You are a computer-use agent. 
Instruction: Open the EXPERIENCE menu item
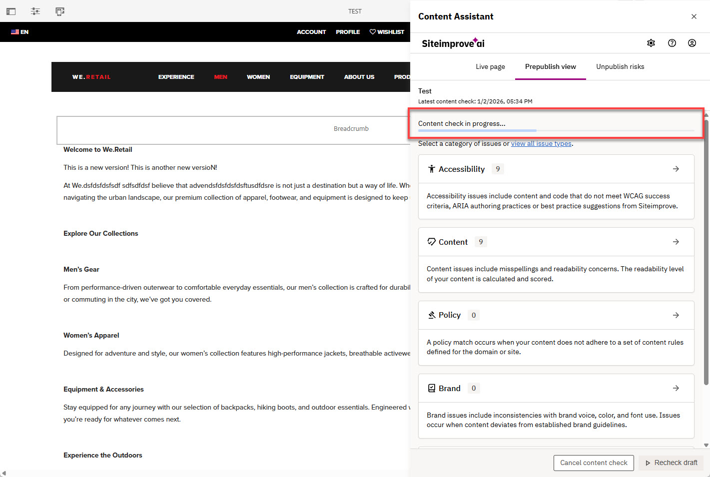coord(176,77)
